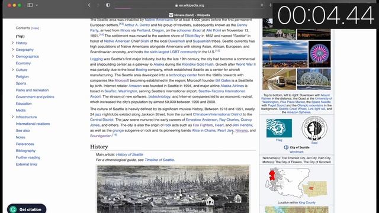Expand the Demographics contents section
Viewport: 379px width, 213px height.
coord(12,56)
